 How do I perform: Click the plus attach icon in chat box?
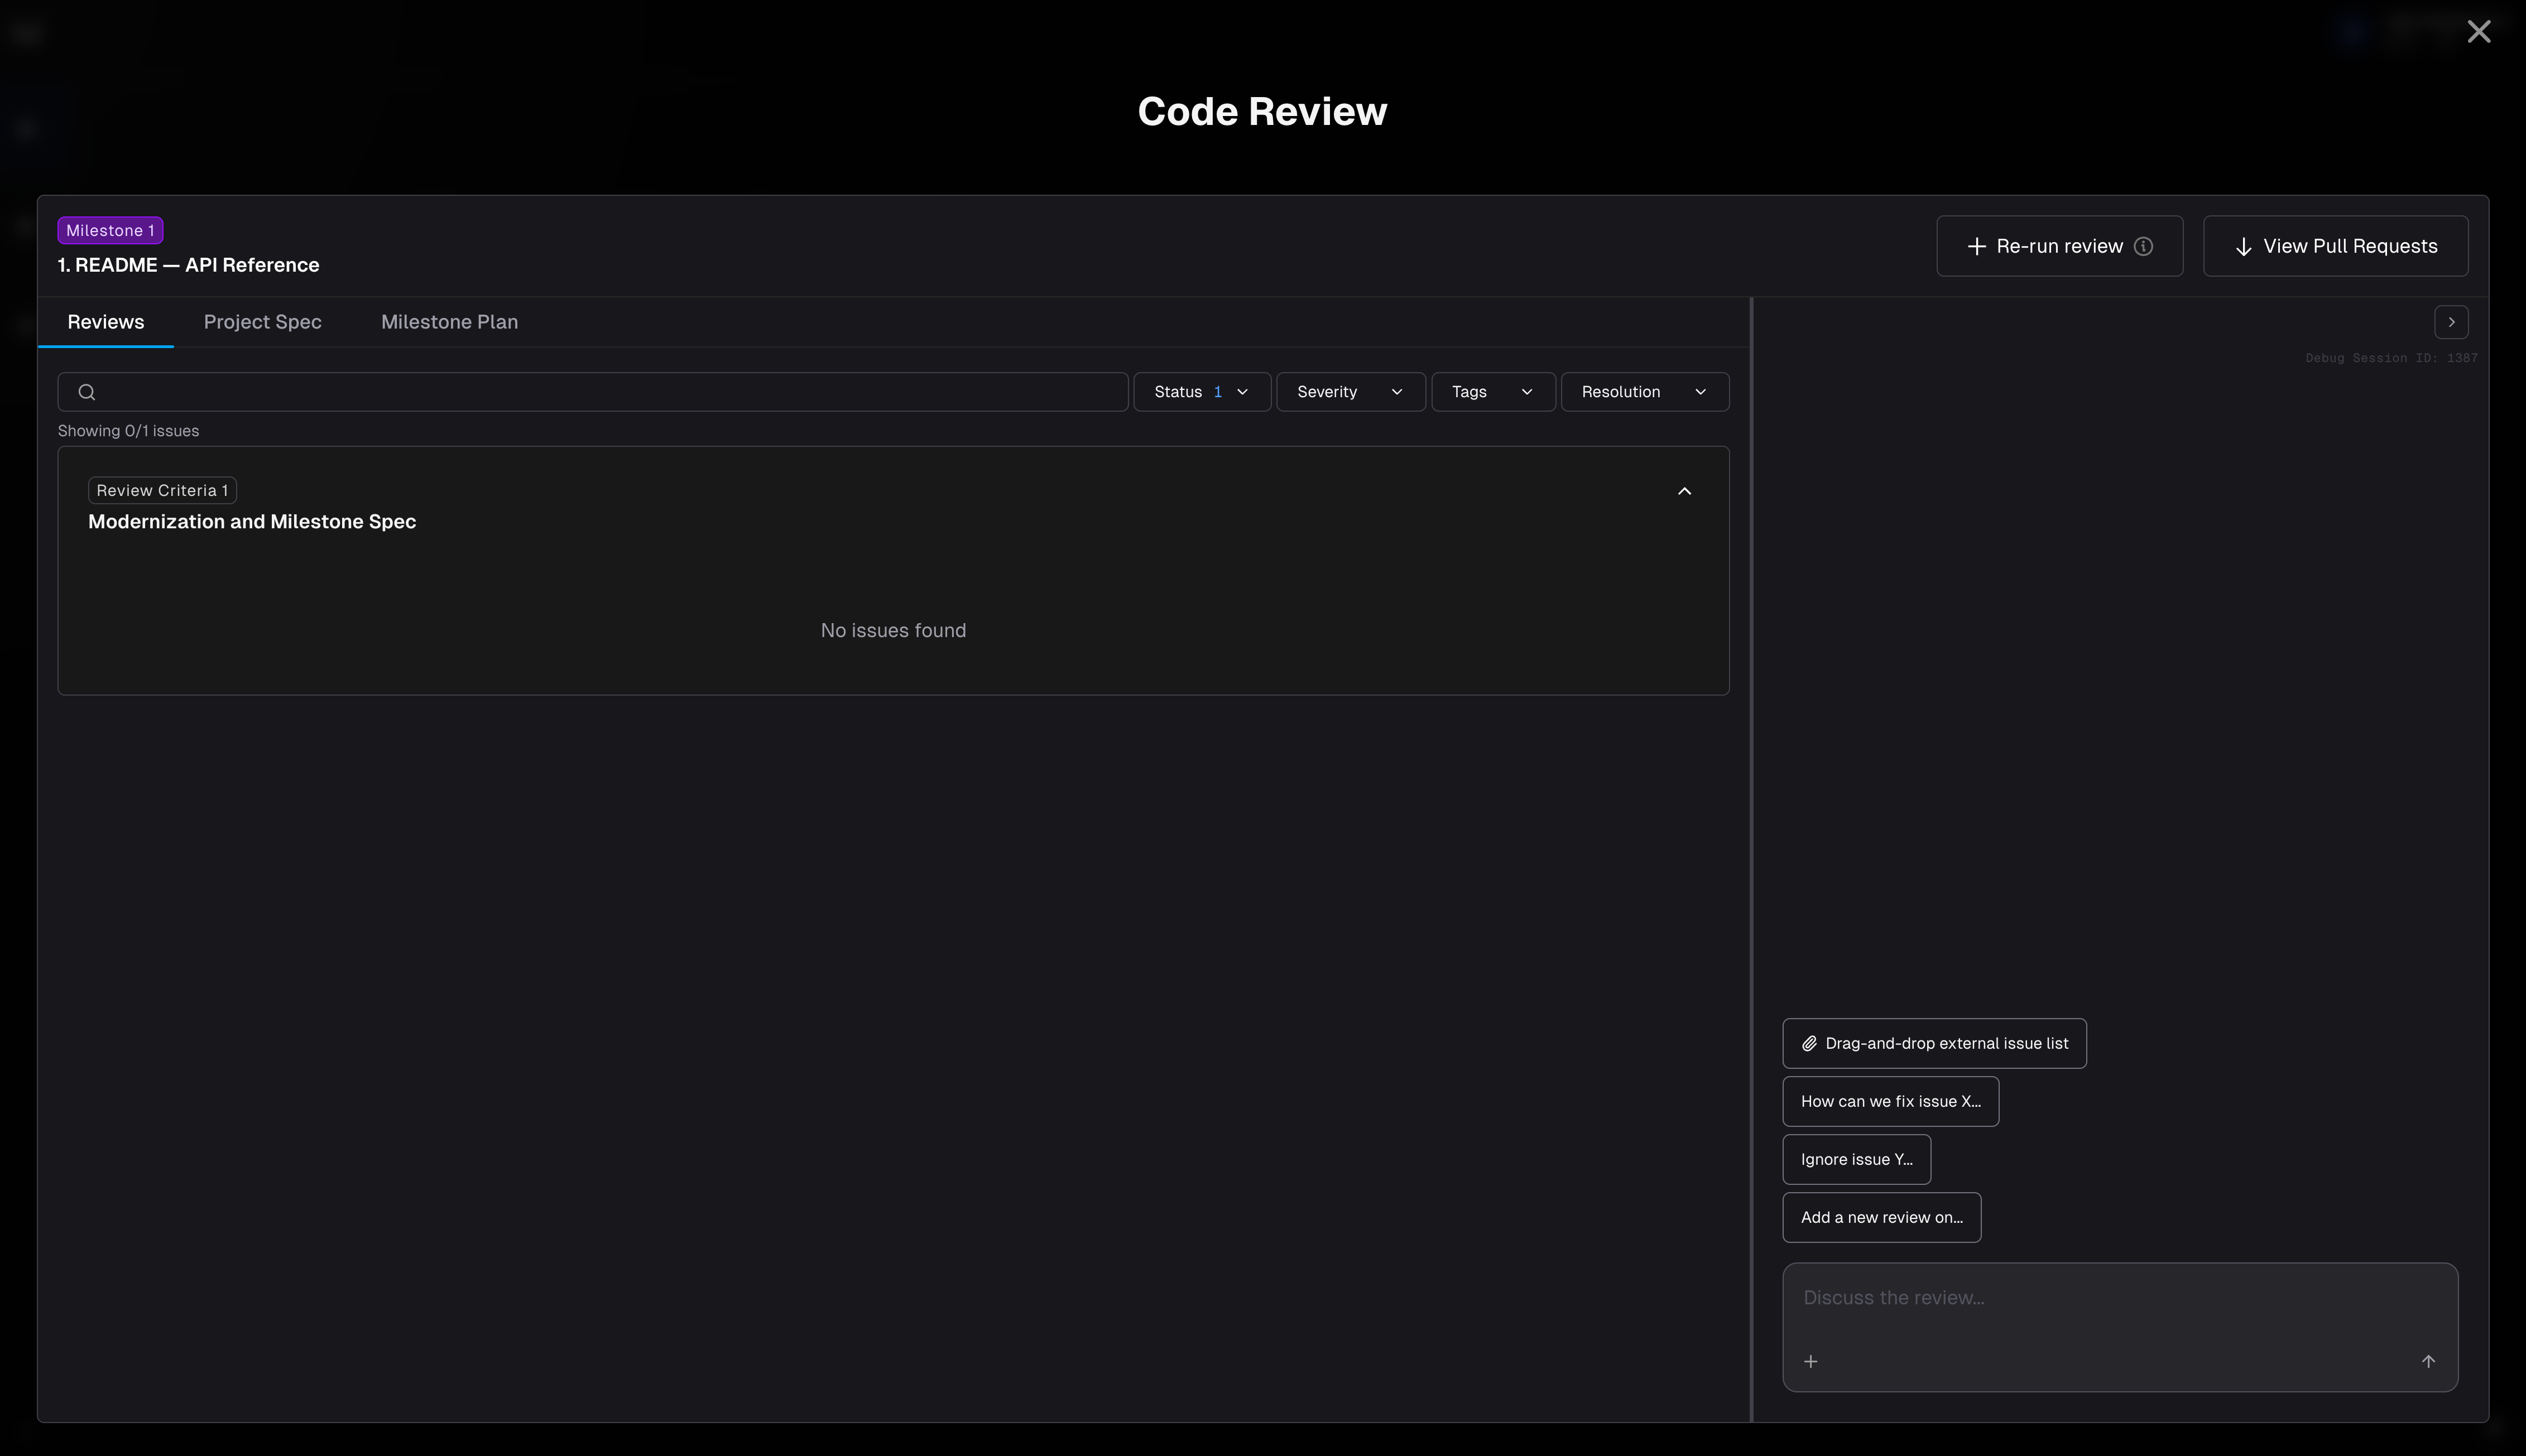[1810, 1362]
